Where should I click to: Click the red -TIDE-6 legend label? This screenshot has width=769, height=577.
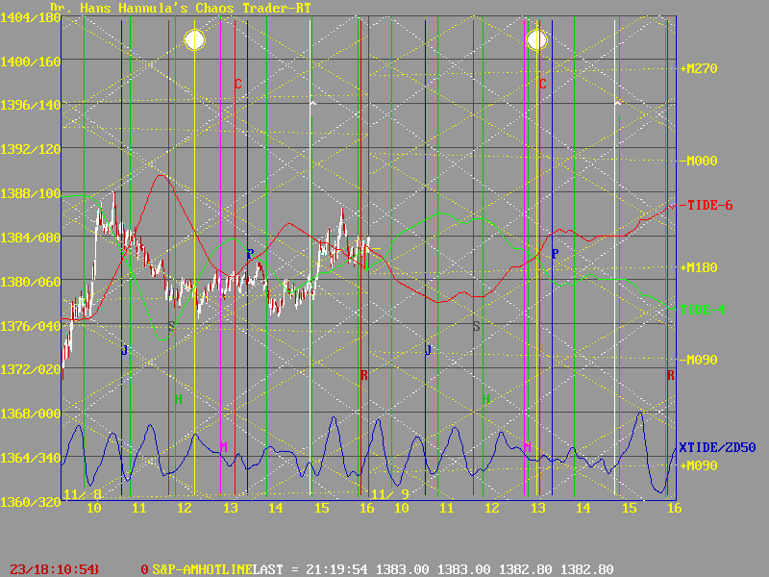pyautogui.click(x=707, y=205)
